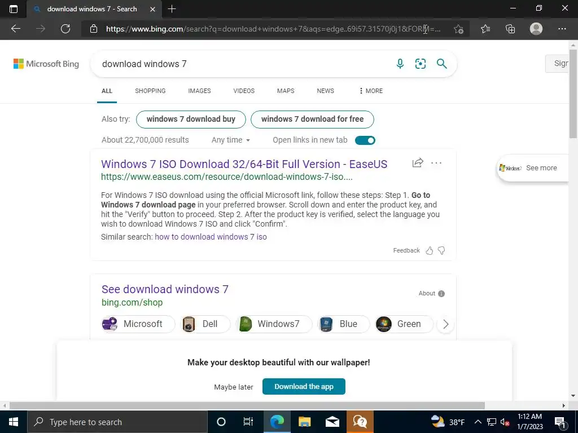This screenshot has height=433, width=578.
Task: Share the EaseUS result icon
Action: pyautogui.click(x=418, y=163)
